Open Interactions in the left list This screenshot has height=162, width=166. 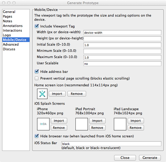pos(16,30)
